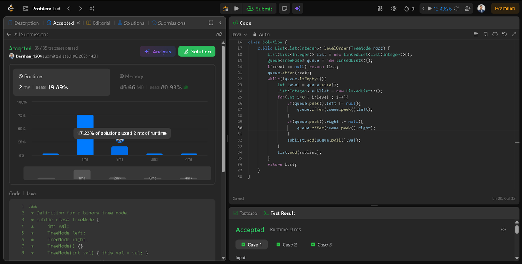522x264 pixels.
Task: Play the timer in the top bar
Action: pyautogui.click(x=430, y=8)
